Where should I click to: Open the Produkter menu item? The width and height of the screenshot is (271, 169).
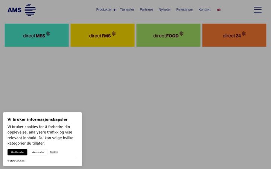[x=104, y=10]
